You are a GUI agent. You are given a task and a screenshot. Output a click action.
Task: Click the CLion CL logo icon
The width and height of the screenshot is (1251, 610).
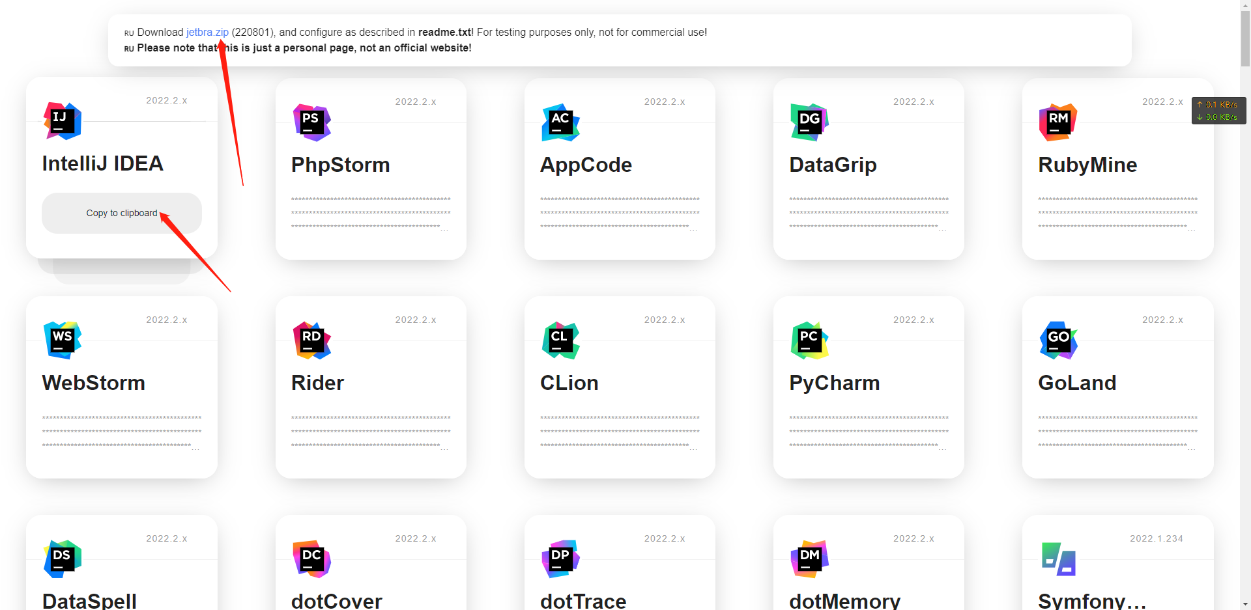[561, 340]
